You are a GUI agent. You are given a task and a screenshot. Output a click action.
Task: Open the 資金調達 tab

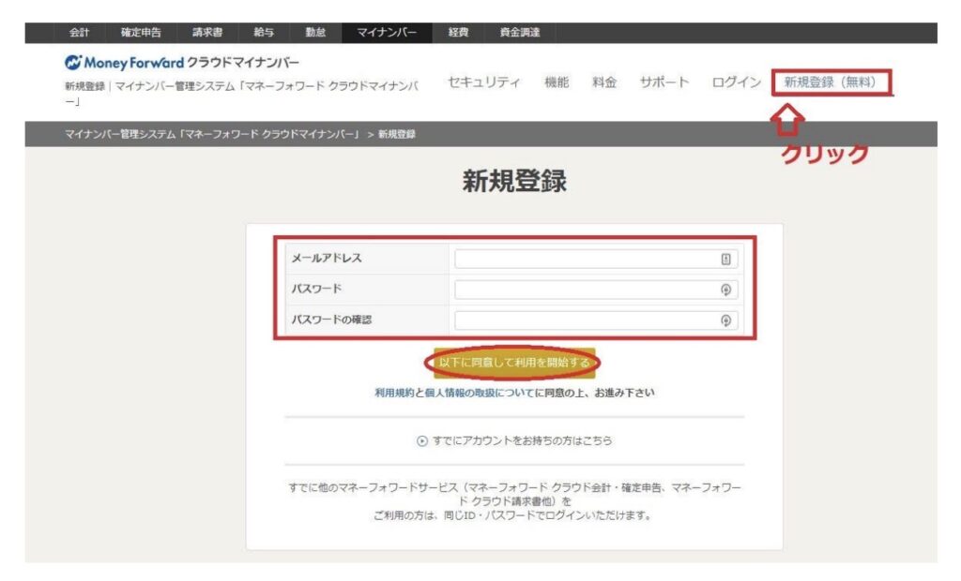click(520, 33)
